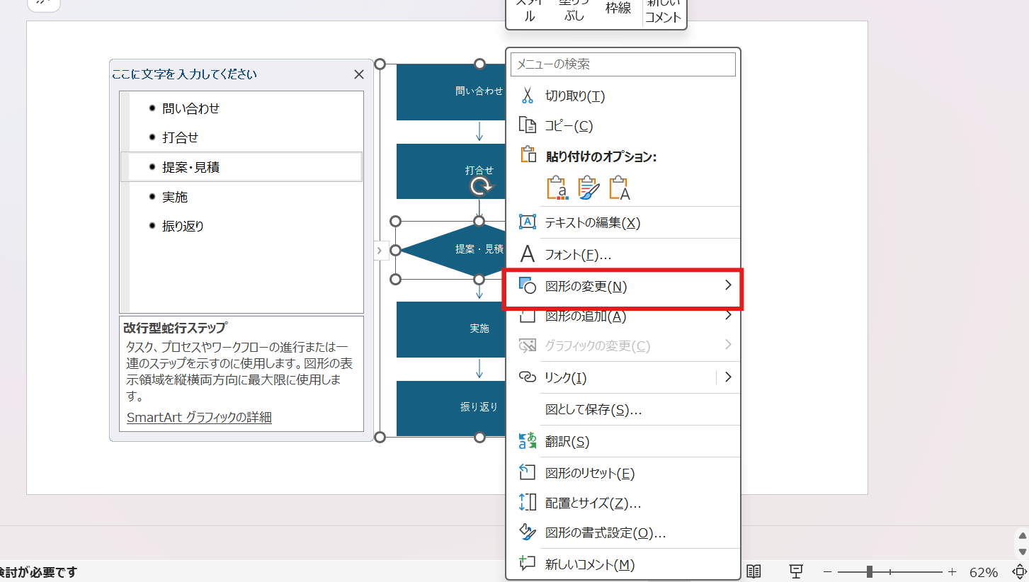The image size is (1029, 582).
Task: Switch to reading mode via status bar icon
Action: (754, 571)
